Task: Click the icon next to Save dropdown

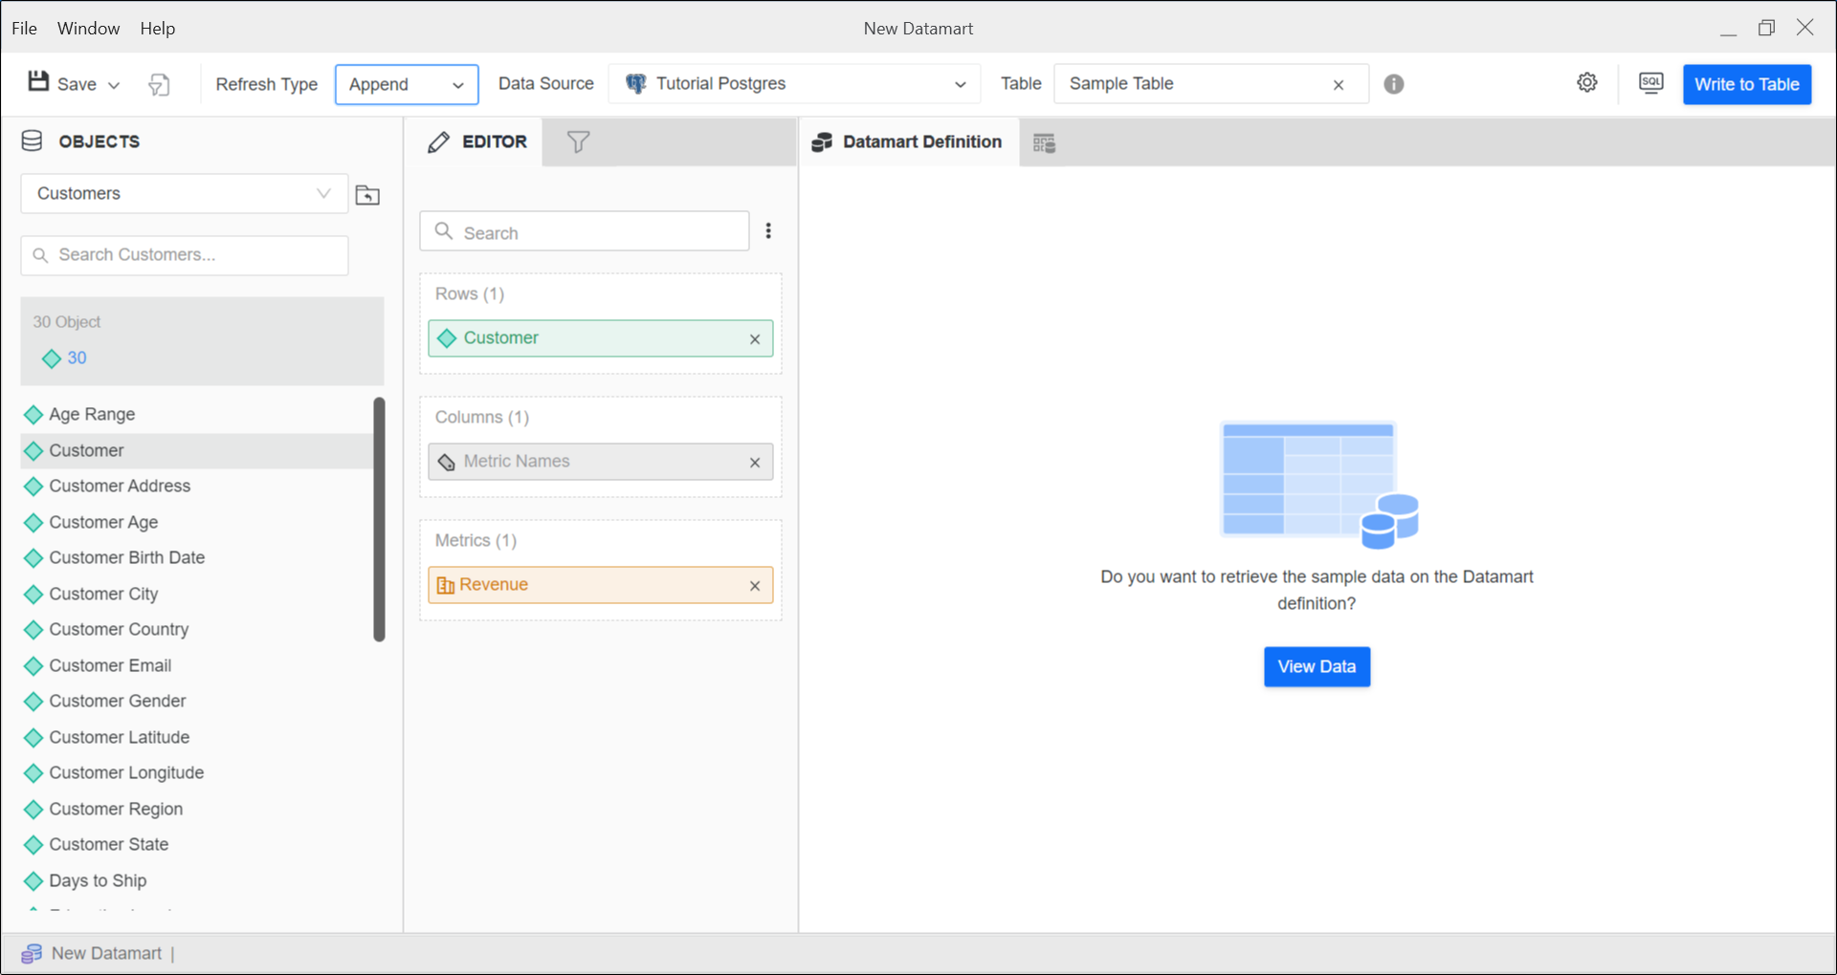Action: pyautogui.click(x=159, y=85)
